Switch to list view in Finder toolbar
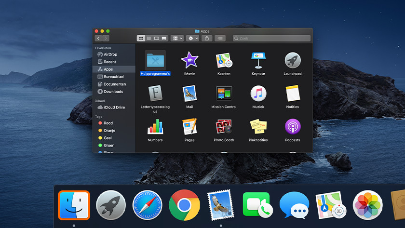This screenshot has height=228, width=405. 149,38
